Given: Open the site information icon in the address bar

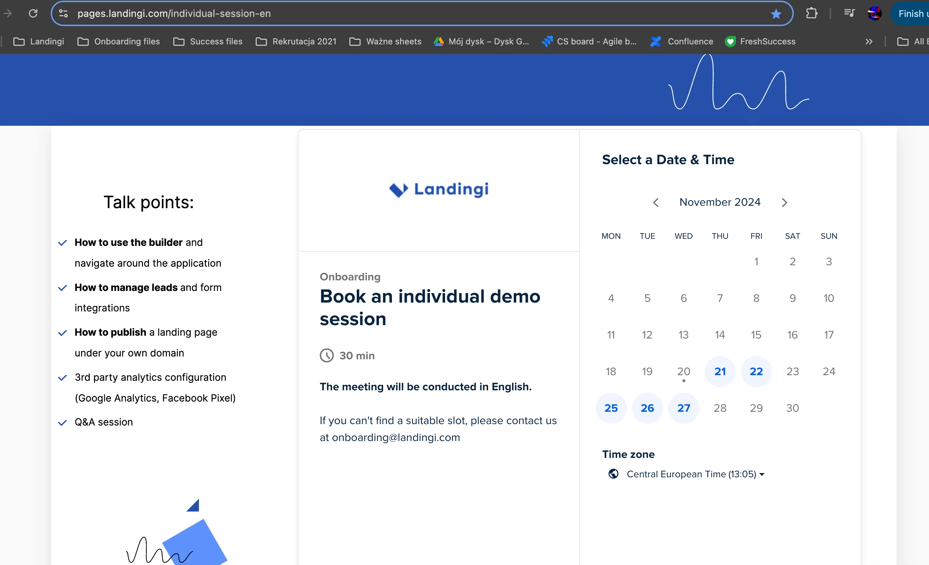Looking at the screenshot, I should point(63,14).
